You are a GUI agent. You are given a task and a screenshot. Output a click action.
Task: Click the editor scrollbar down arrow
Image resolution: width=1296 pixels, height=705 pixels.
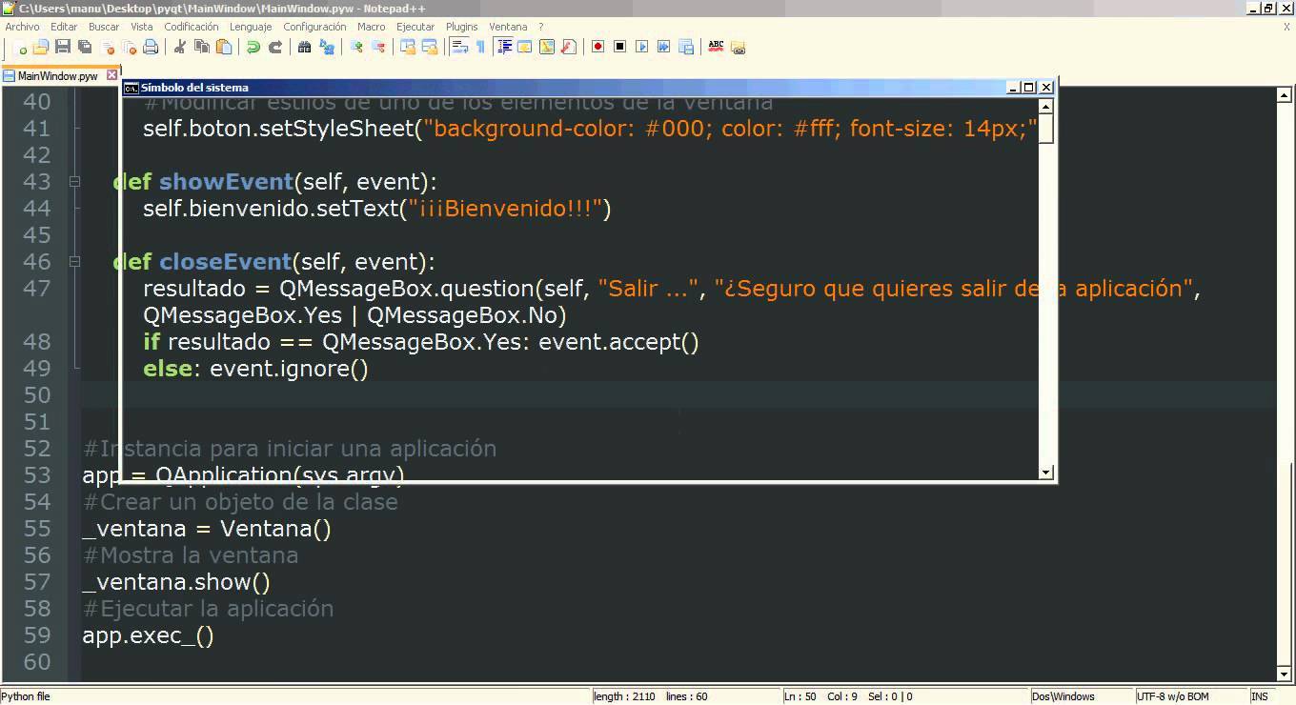(x=1284, y=674)
